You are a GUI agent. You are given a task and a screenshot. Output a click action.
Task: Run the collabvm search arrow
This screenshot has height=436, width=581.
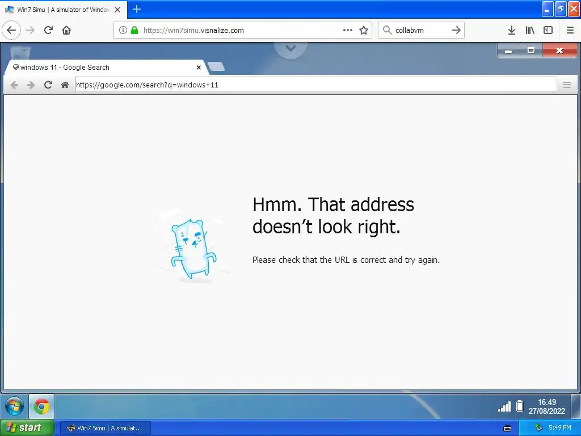click(x=456, y=30)
